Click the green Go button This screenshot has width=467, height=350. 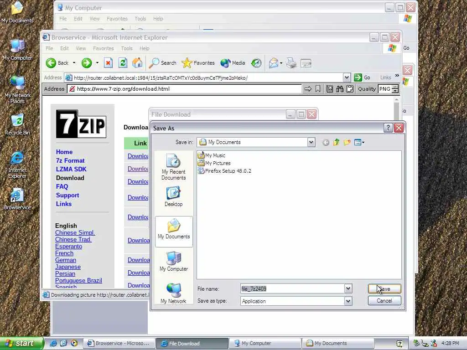point(362,77)
